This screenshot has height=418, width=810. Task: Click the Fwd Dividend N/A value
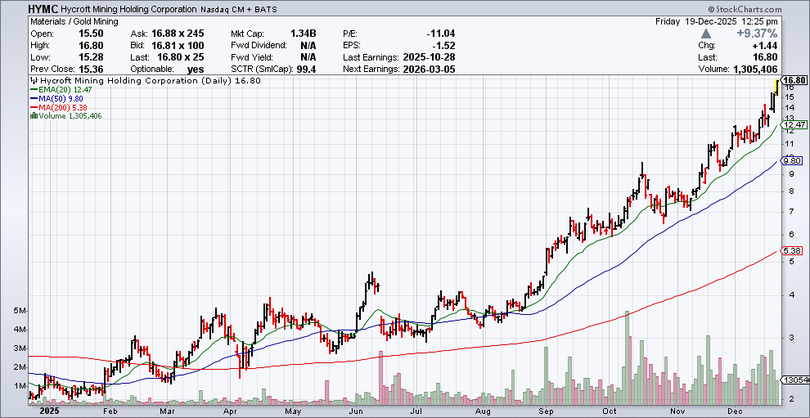point(308,46)
